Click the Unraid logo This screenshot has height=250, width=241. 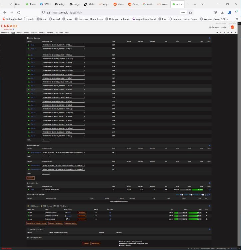coord(9,26)
